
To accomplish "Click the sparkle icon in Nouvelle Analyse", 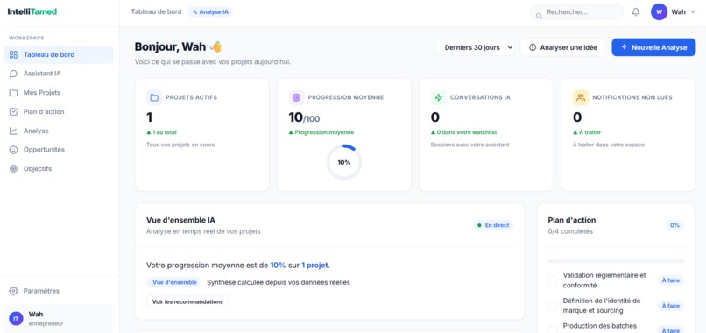I will [624, 46].
